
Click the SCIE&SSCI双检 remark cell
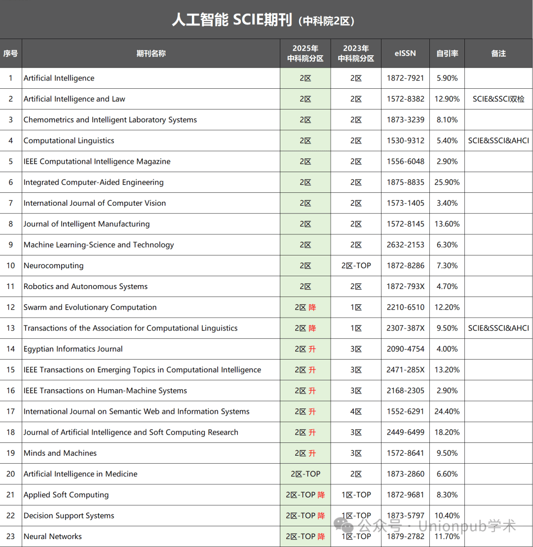tap(498, 99)
